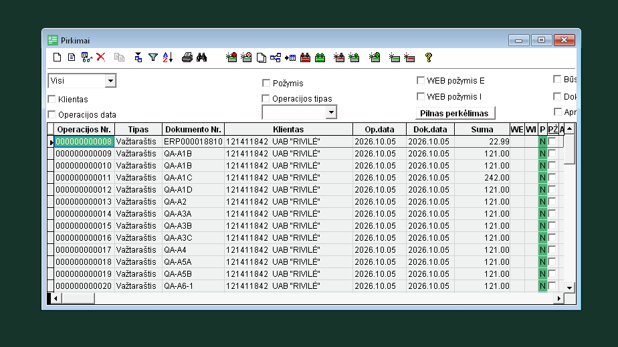This screenshot has width=618, height=347.
Task: Enable the Klientas filter checkbox
Action: click(x=51, y=99)
